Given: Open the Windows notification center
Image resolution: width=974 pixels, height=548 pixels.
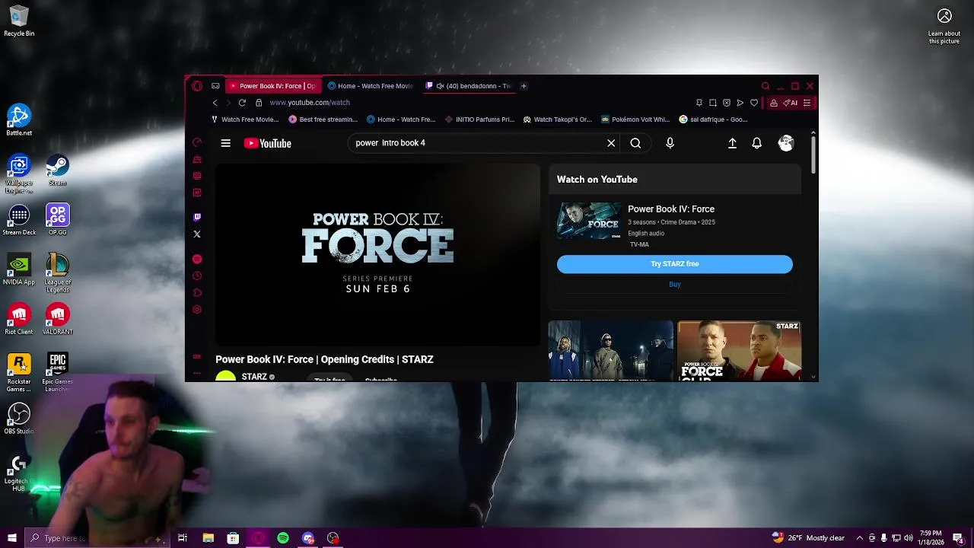Looking at the screenshot, I should pyautogui.click(x=958, y=538).
